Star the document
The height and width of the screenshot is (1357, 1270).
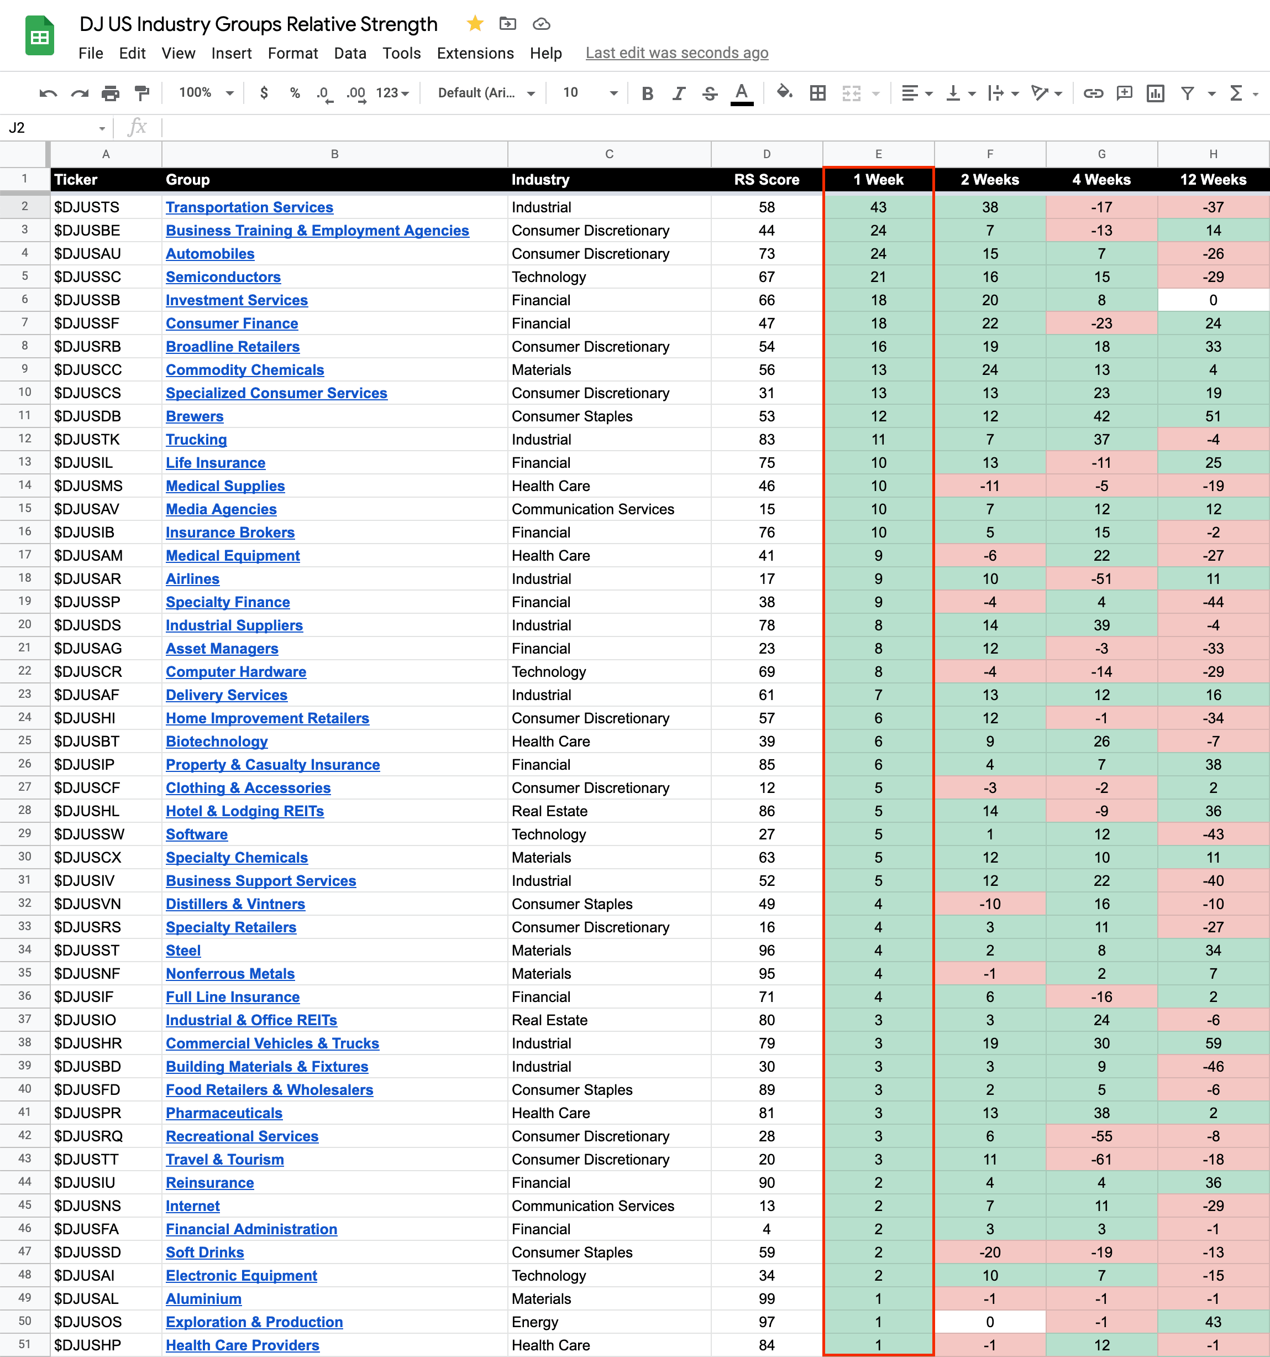475,24
